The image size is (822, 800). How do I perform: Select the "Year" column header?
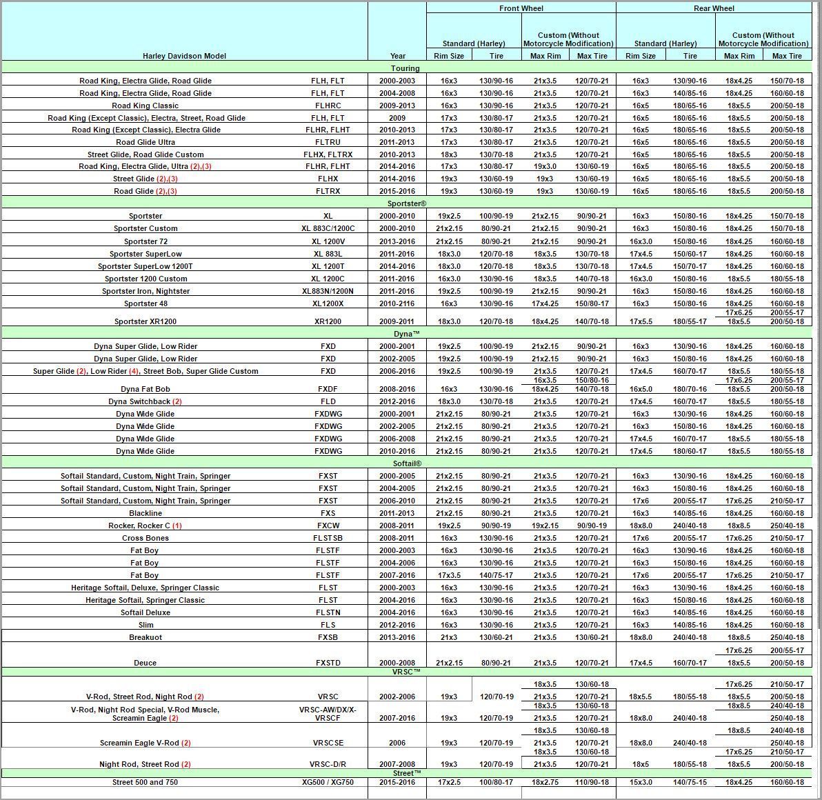(x=397, y=56)
